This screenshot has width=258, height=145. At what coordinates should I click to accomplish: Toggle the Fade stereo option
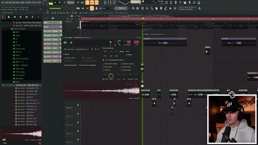pos(126,67)
